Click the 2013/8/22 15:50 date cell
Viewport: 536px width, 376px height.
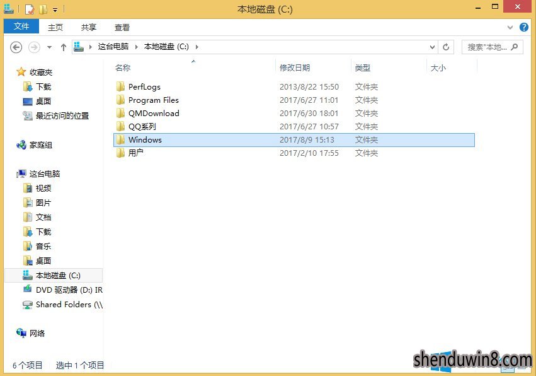point(309,87)
